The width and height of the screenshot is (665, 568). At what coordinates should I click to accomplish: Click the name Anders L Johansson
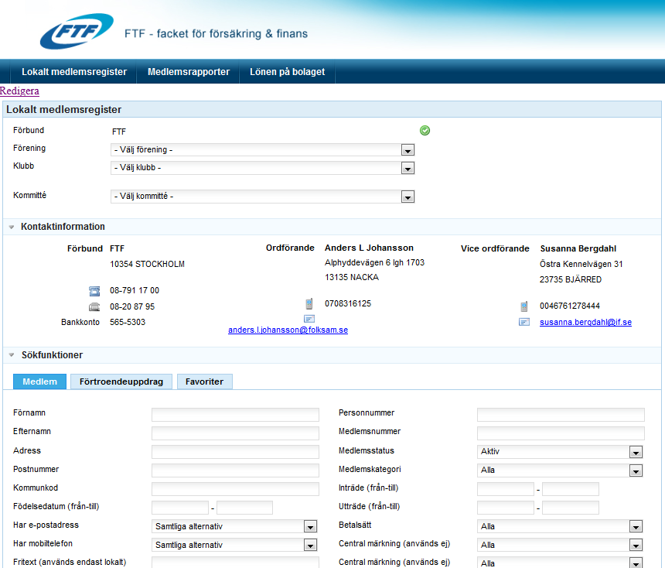coord(369,248)
